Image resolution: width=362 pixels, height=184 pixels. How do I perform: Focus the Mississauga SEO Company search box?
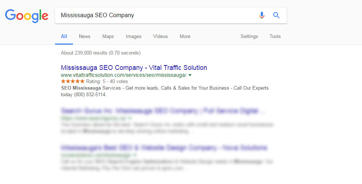(157, 15)
